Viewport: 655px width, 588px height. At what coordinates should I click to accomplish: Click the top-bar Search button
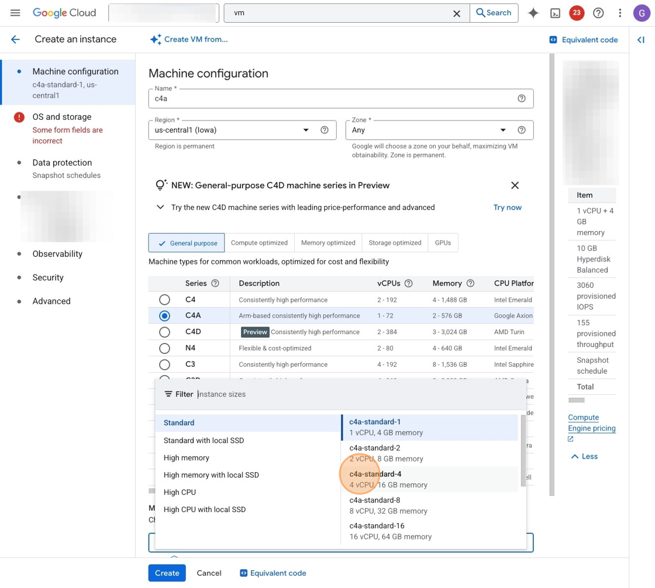[x=494, y=13]
